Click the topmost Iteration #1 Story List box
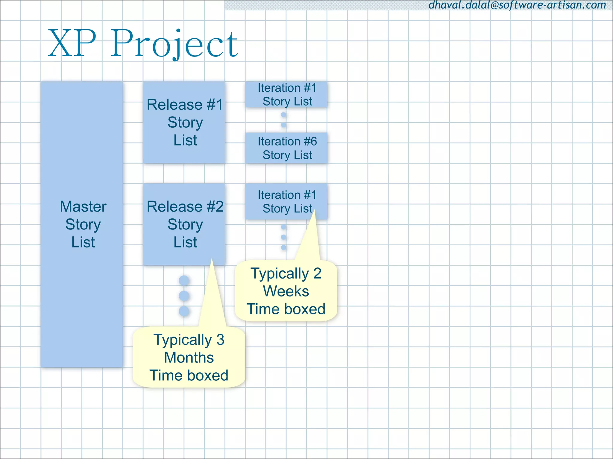Image resolution: width=613 pixels, height=459 pixels. tap(286, 94)
